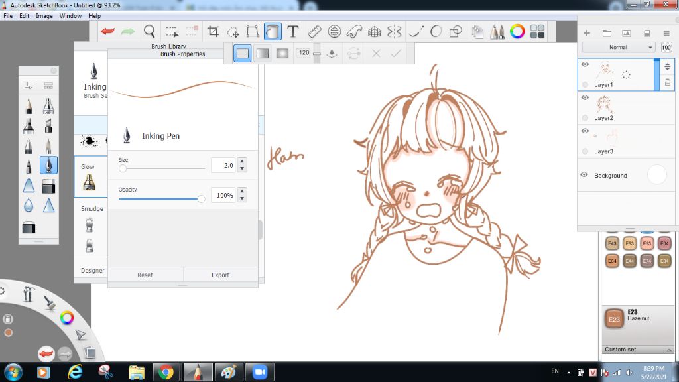
Task: Select the Layer2 thumbnail
Action: (x=603, y=104)
